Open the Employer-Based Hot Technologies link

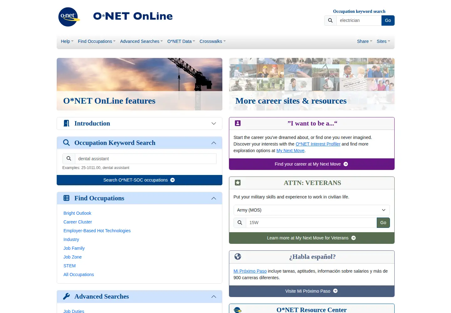pyautogui.click(x=97, y=231)
